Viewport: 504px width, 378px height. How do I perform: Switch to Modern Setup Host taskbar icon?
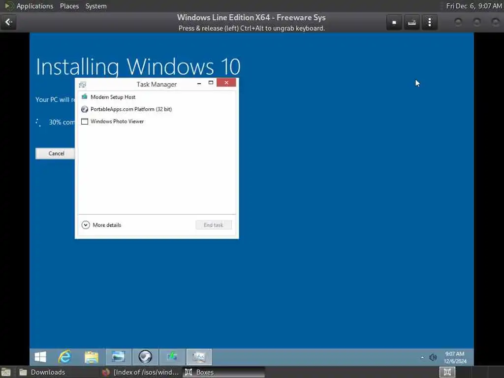(x=172, y=357)
